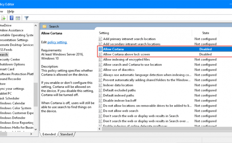
Task: Click the State column header
Action: pos(206,33)
